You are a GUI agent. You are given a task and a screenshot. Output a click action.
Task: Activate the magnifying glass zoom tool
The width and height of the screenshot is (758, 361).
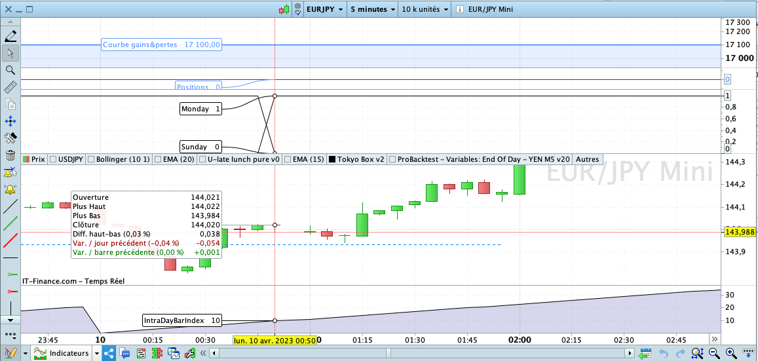click(10, 70)
